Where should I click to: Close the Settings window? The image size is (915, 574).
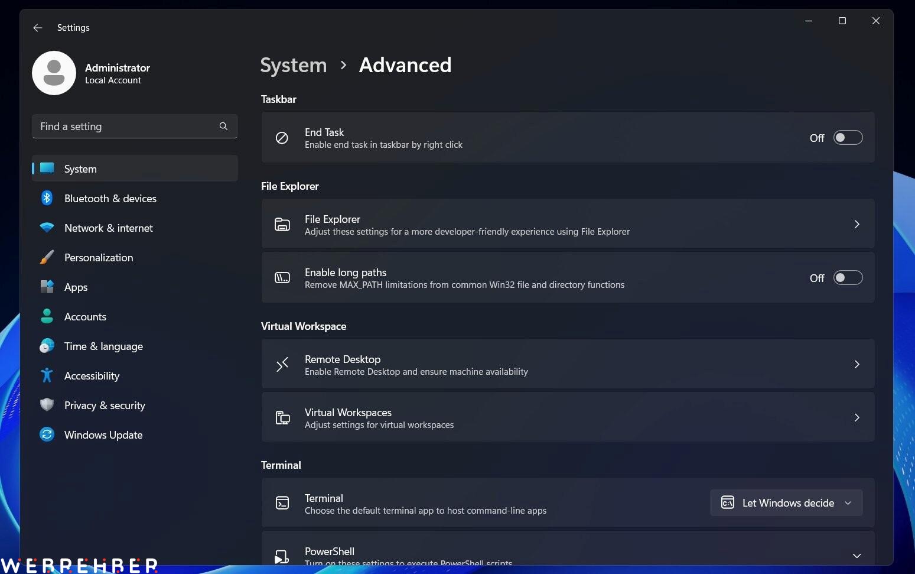876,21
